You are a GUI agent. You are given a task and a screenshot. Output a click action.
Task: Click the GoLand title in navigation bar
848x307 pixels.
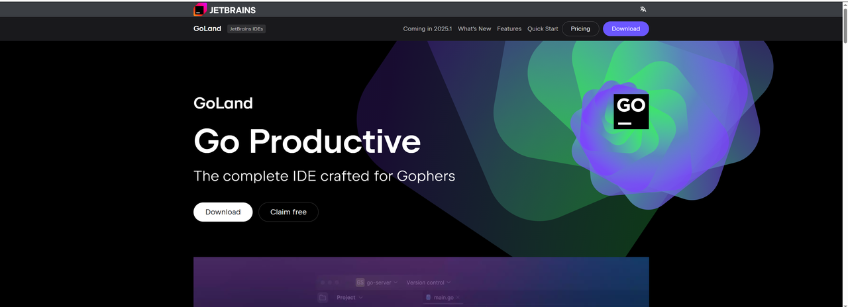tap(207, 28)
